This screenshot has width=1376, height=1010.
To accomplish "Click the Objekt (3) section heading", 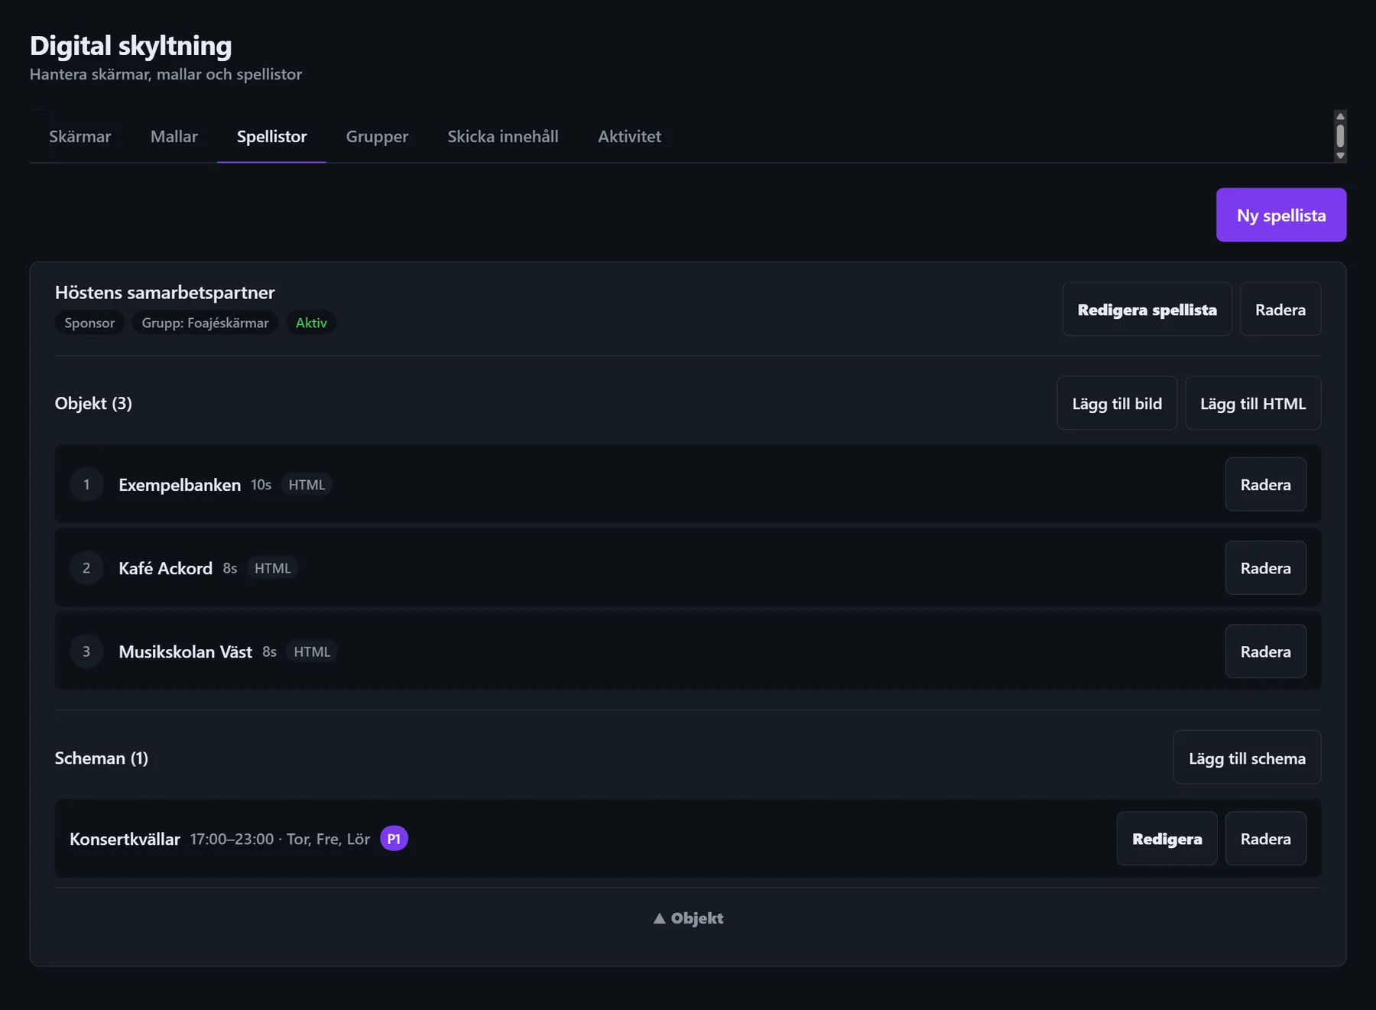I will 93,403.
